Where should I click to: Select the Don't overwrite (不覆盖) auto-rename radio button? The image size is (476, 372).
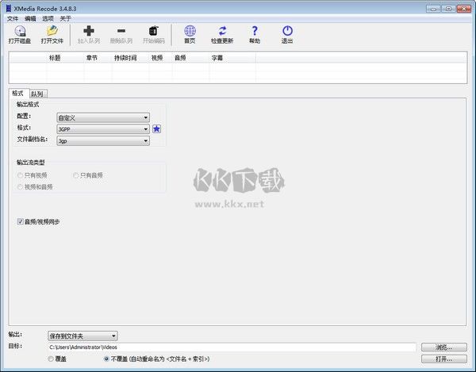click(x=106, y=359)
